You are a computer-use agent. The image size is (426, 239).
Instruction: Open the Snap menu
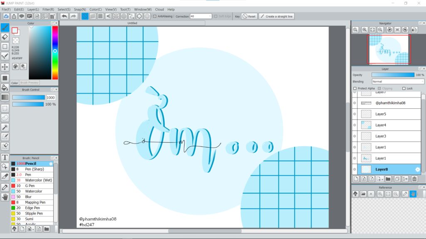[80, 10]
